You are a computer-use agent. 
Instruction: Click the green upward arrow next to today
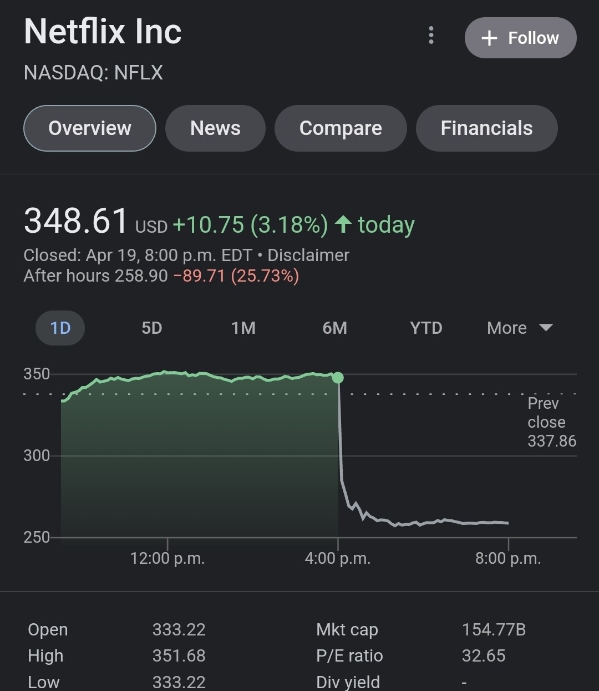pos(342,224)
